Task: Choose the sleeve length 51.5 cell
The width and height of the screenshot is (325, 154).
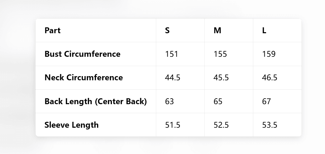Action: tap(173, 125)
